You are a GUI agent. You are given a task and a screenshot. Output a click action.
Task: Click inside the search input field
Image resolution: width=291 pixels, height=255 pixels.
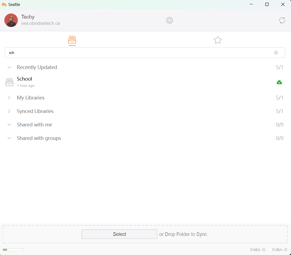[x=135, y=53]
